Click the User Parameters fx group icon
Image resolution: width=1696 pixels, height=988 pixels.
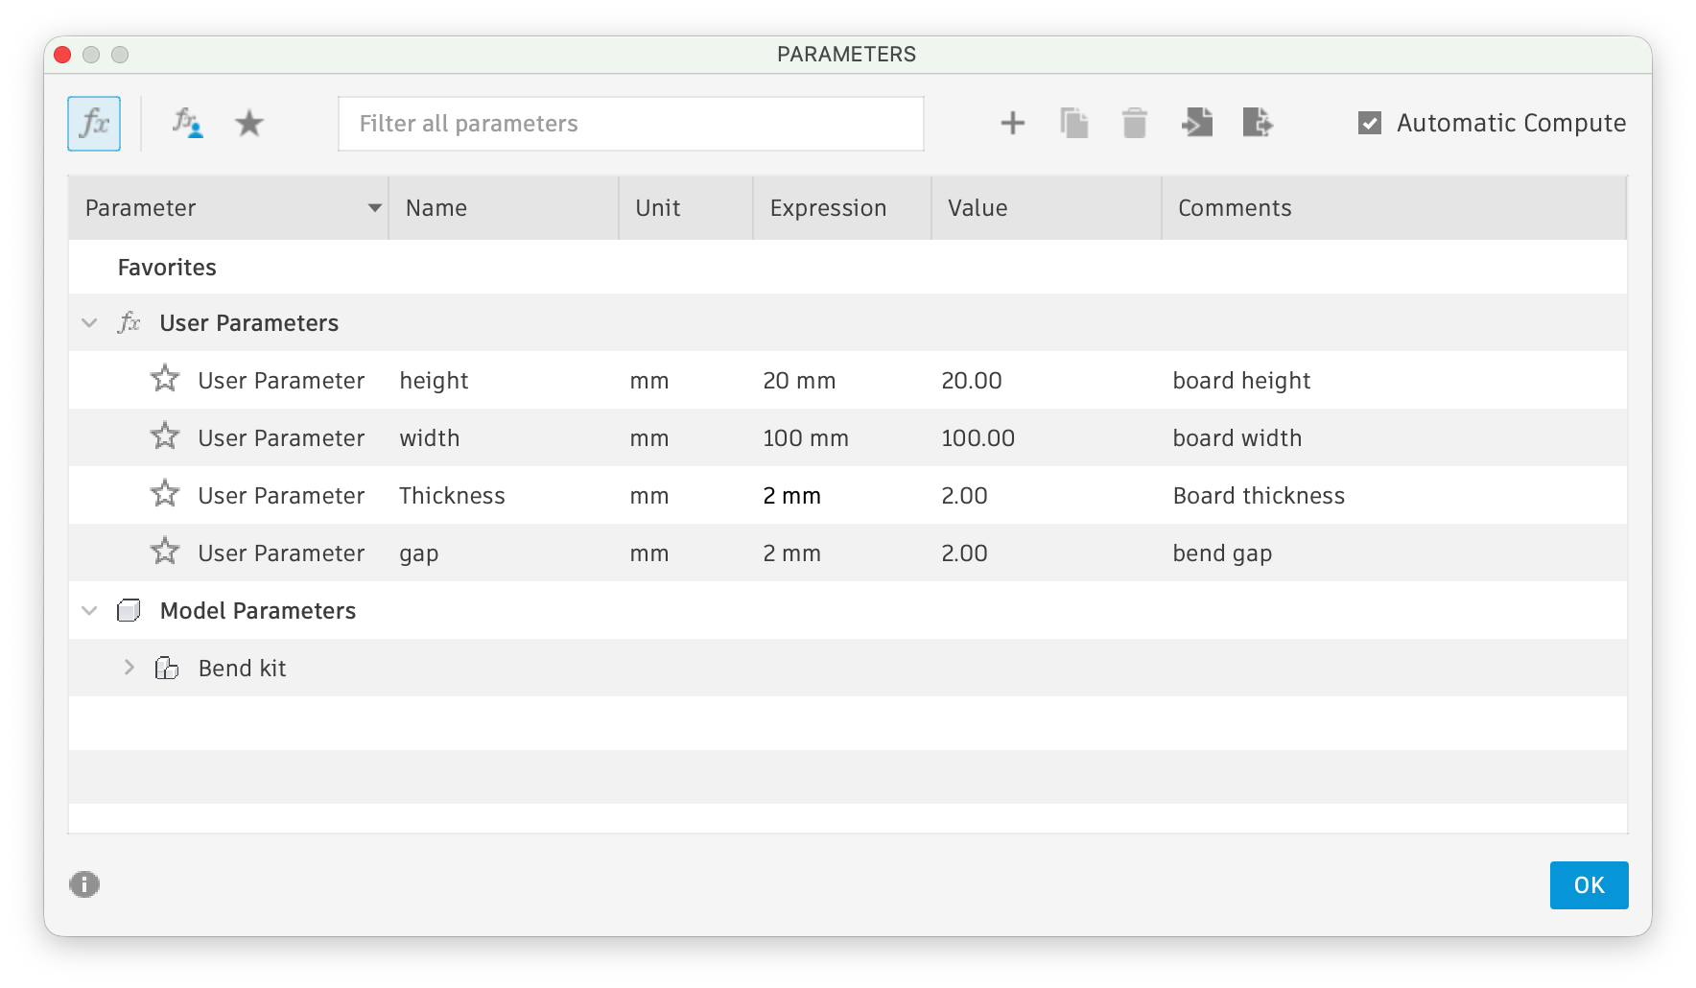(129, 322)
